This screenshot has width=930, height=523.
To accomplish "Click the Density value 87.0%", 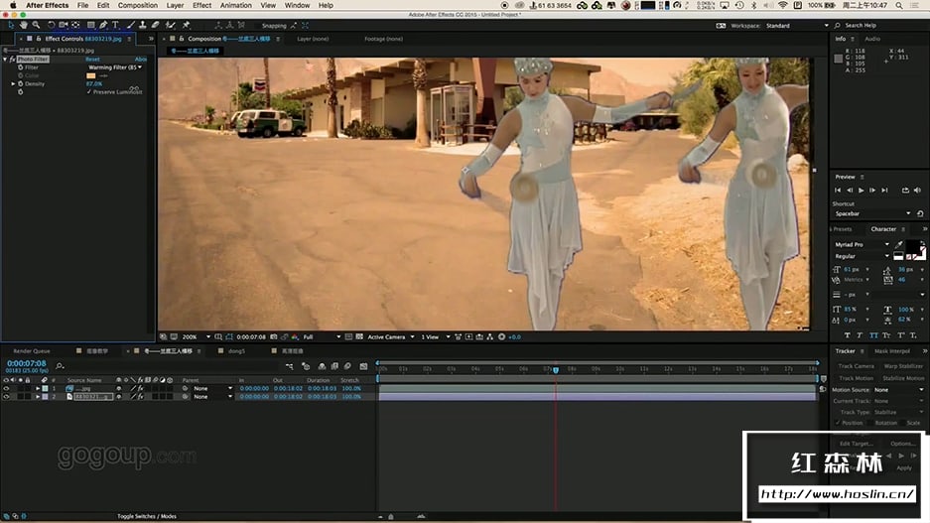I will click(x=93, y=83).
